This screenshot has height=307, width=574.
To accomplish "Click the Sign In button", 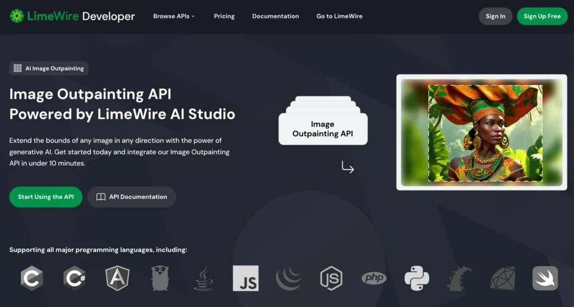I will click(496, 16).
